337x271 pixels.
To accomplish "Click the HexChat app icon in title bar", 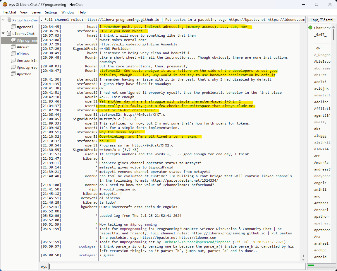I will (x=5, y=4).
